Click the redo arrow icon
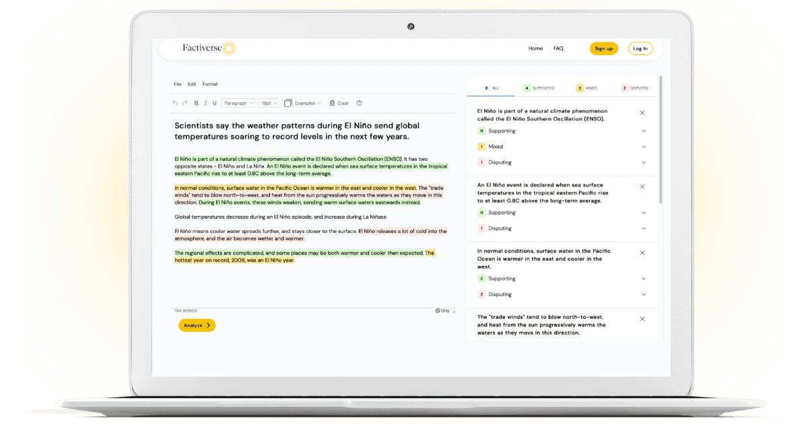The width and height of the screenshot is (808, 424). (x=184, y=103)
